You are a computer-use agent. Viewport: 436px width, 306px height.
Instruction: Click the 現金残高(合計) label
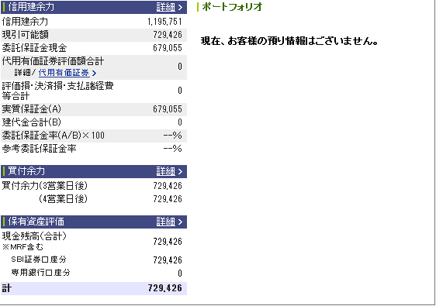pos(34,236)
